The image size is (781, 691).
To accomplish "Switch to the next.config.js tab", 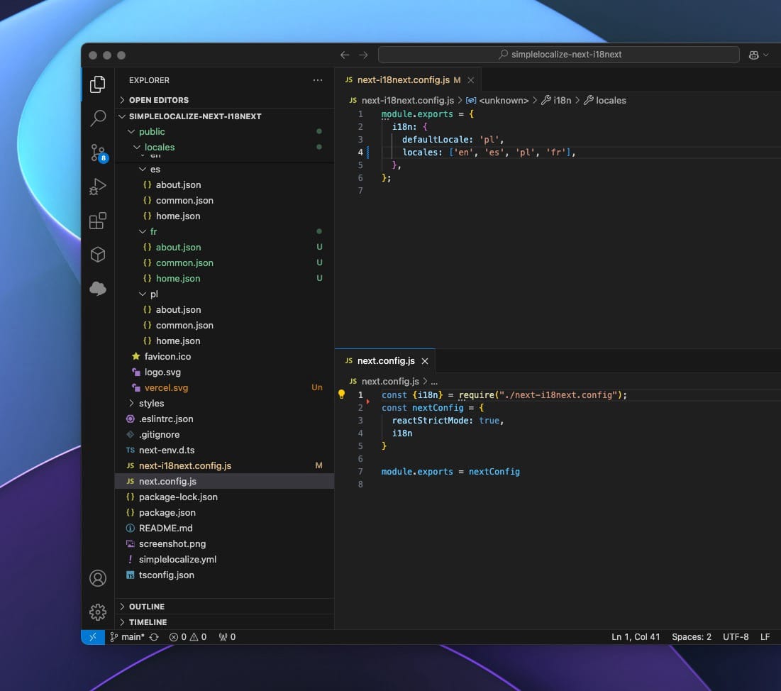I will pos(386,361).
